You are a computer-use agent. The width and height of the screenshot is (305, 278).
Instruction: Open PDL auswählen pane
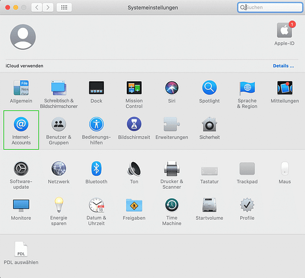pos(21,253)
